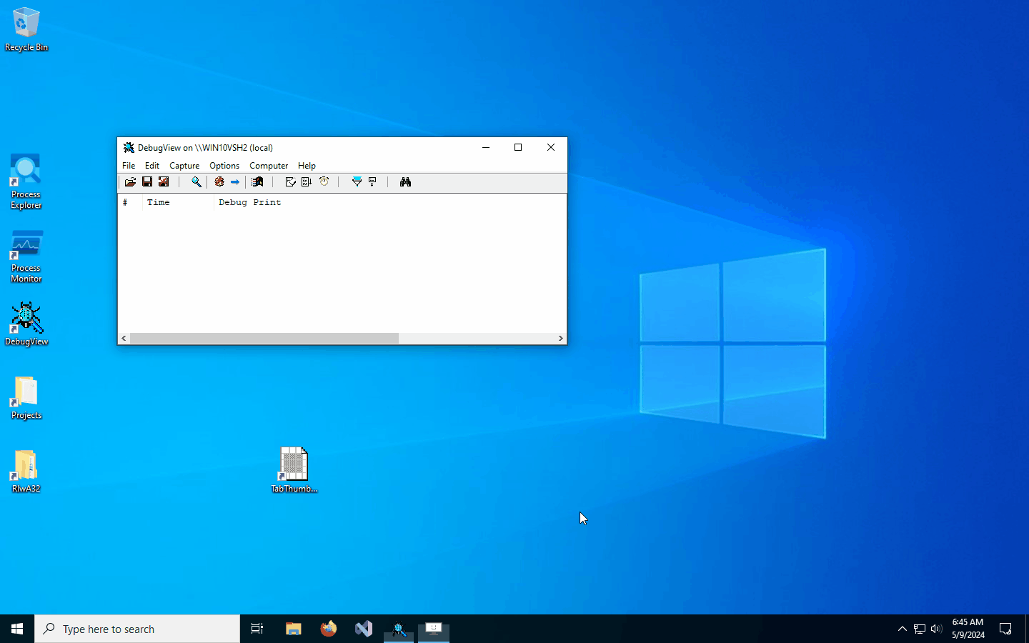
Task: Click horizontal scrollbar left arrow
Action: tap(124, 339)
